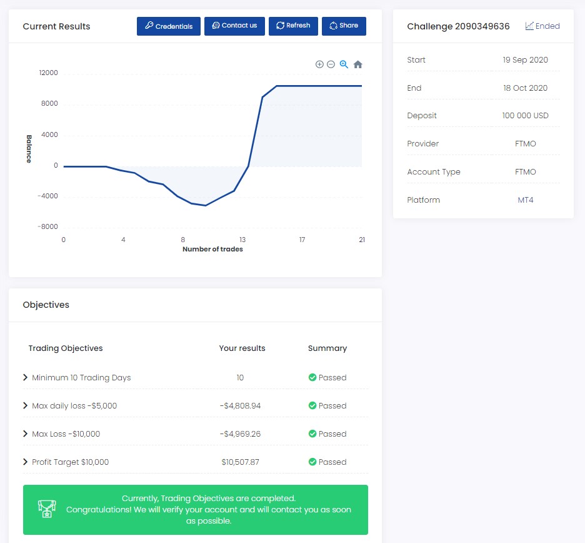This screenshot has height=543, width=585.
Task: Open the Credentials button
Action: coord(169,26)
